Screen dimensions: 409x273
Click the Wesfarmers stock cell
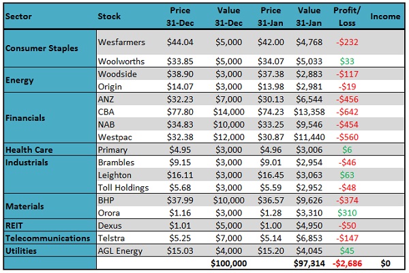tap(122, 42)
